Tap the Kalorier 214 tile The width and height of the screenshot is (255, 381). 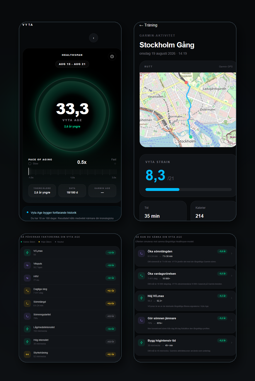coord(213,211)
